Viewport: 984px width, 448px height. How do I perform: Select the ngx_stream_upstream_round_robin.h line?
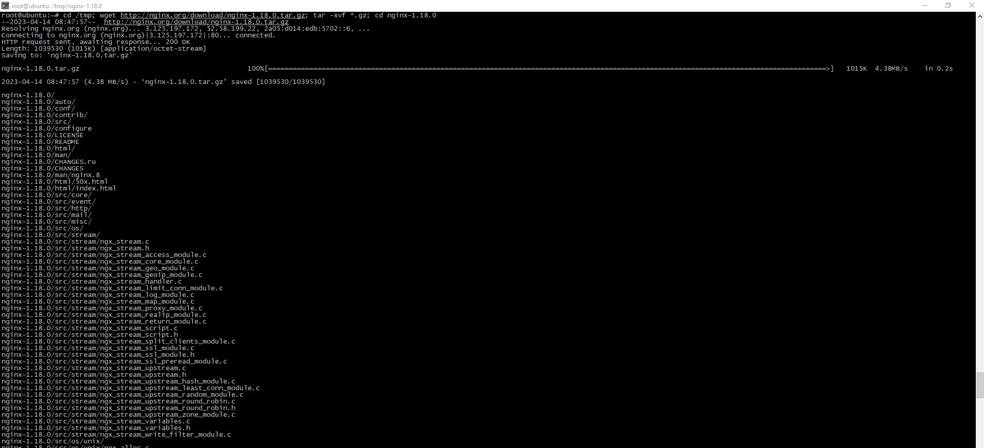click(x=118, y=408)
